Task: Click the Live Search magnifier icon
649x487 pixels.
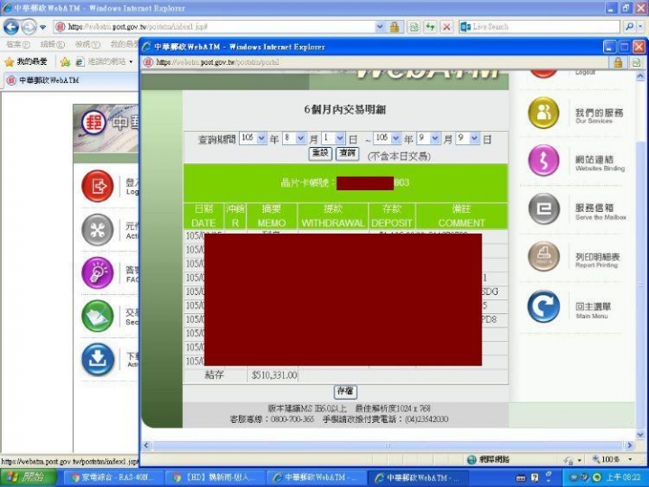Action: (x=630, y=27)
